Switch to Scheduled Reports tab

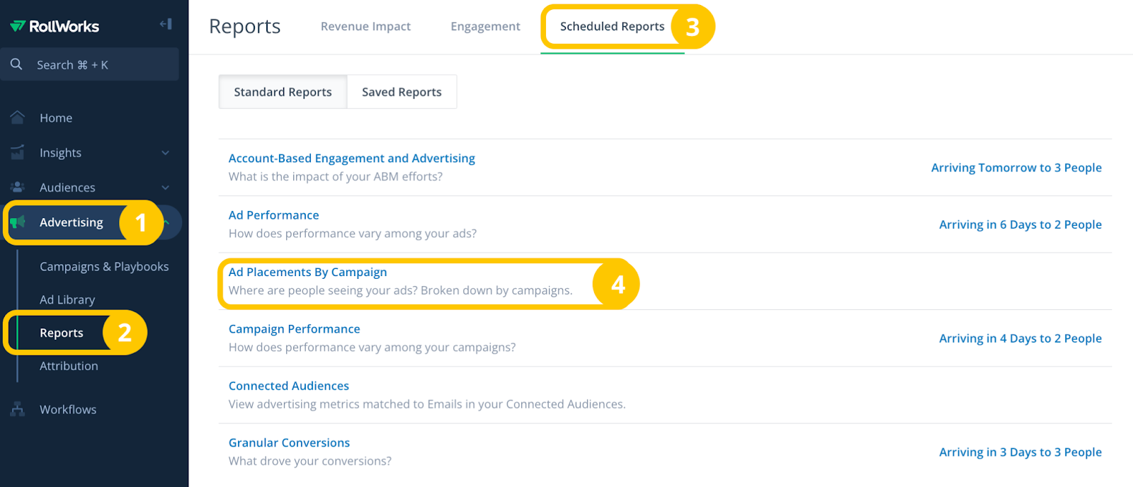click(612, 26)
